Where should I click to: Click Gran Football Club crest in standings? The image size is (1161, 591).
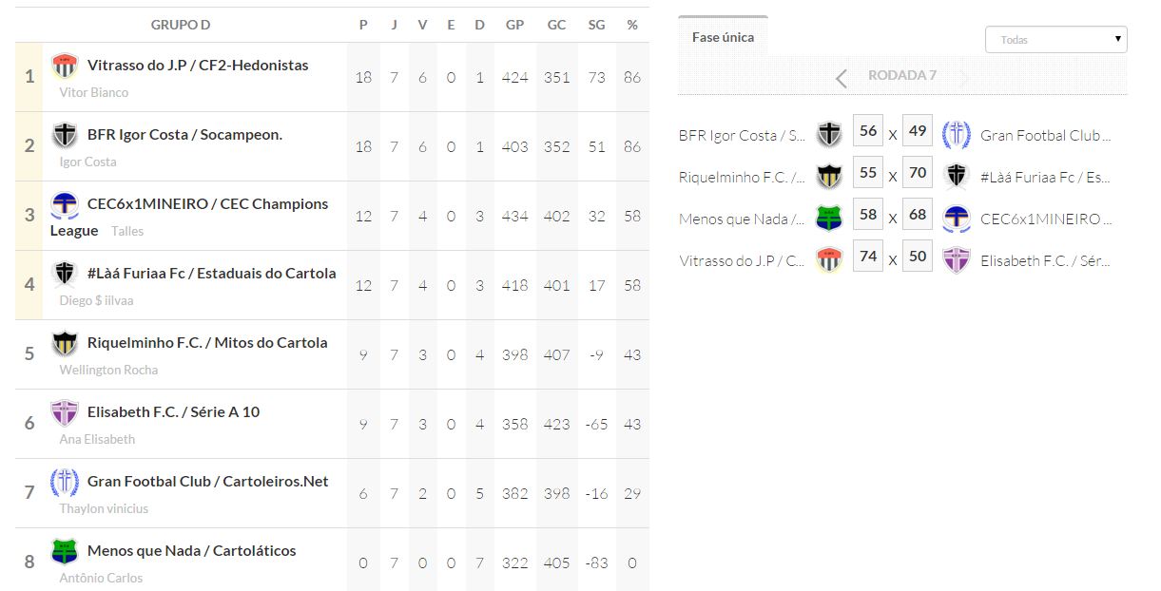[x=65, y=483]
